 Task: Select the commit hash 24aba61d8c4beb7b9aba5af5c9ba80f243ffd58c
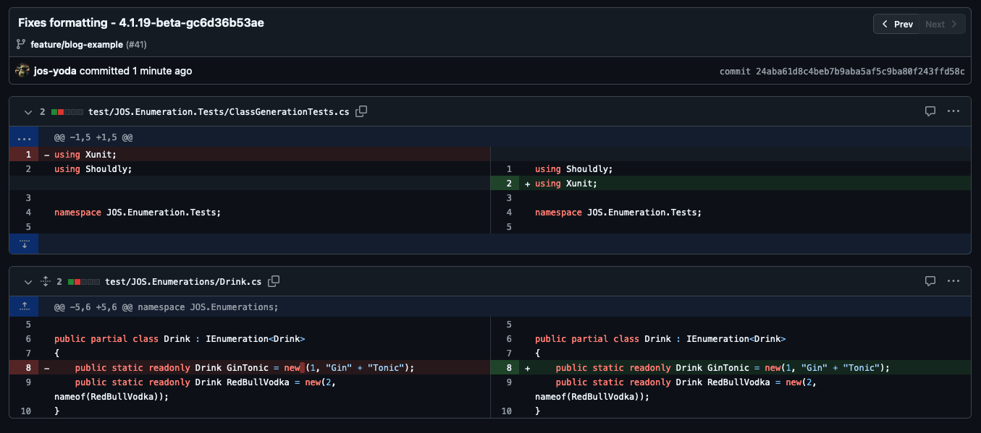859,71
